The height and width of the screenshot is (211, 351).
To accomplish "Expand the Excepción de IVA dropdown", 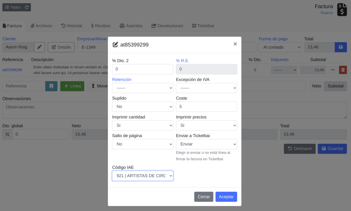I will 206,88.
